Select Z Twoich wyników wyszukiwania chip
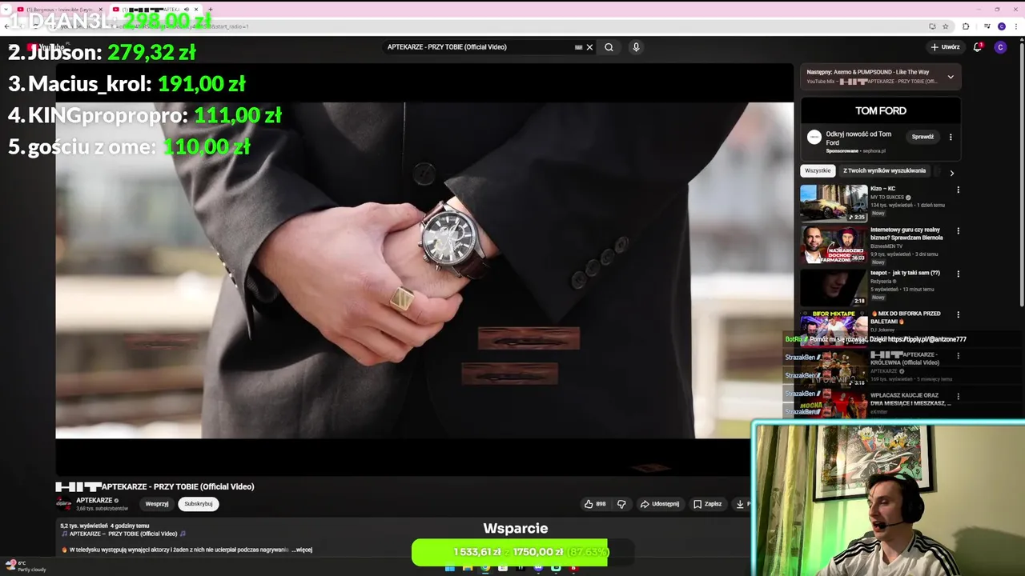Image resolution: width=1025 pixels, height=576 pixels. (x=884, y=170)
